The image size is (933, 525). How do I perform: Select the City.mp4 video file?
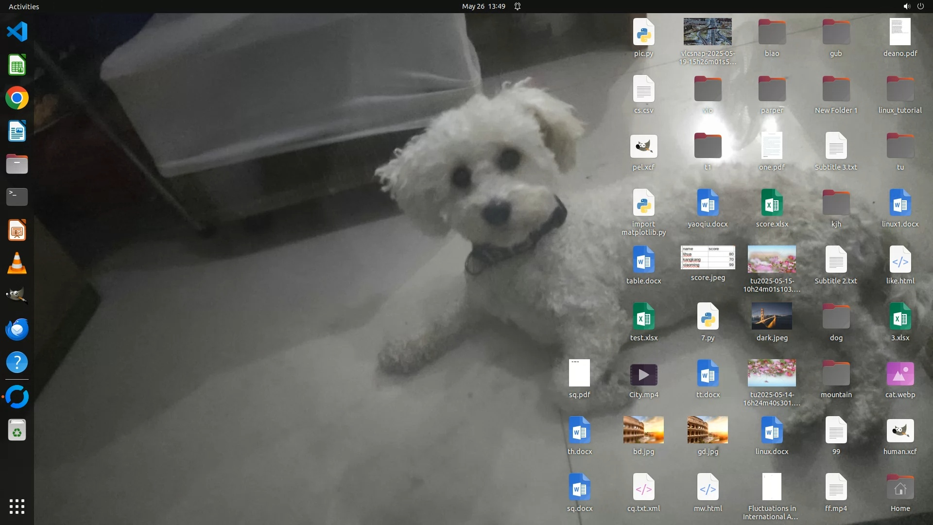pos(643,375)
